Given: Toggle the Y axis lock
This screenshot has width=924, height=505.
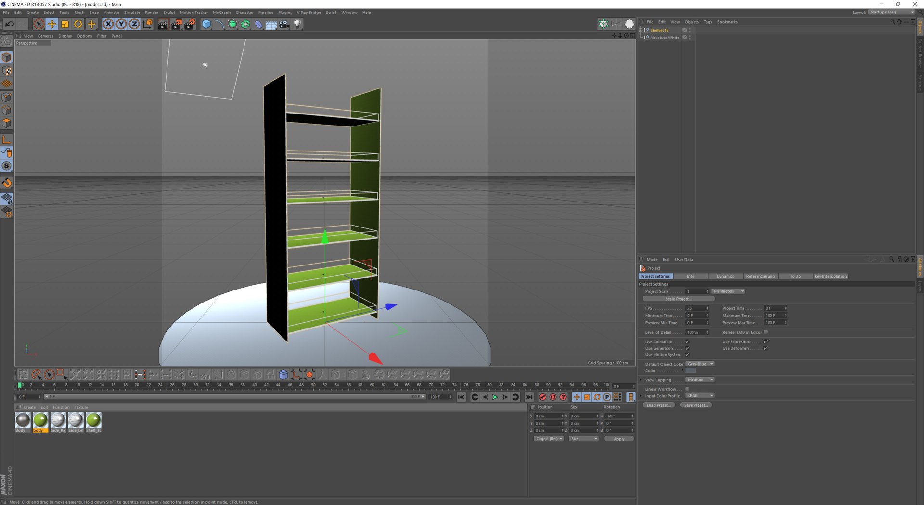Looking at the screenshot, I should click(x=121, y=24).
